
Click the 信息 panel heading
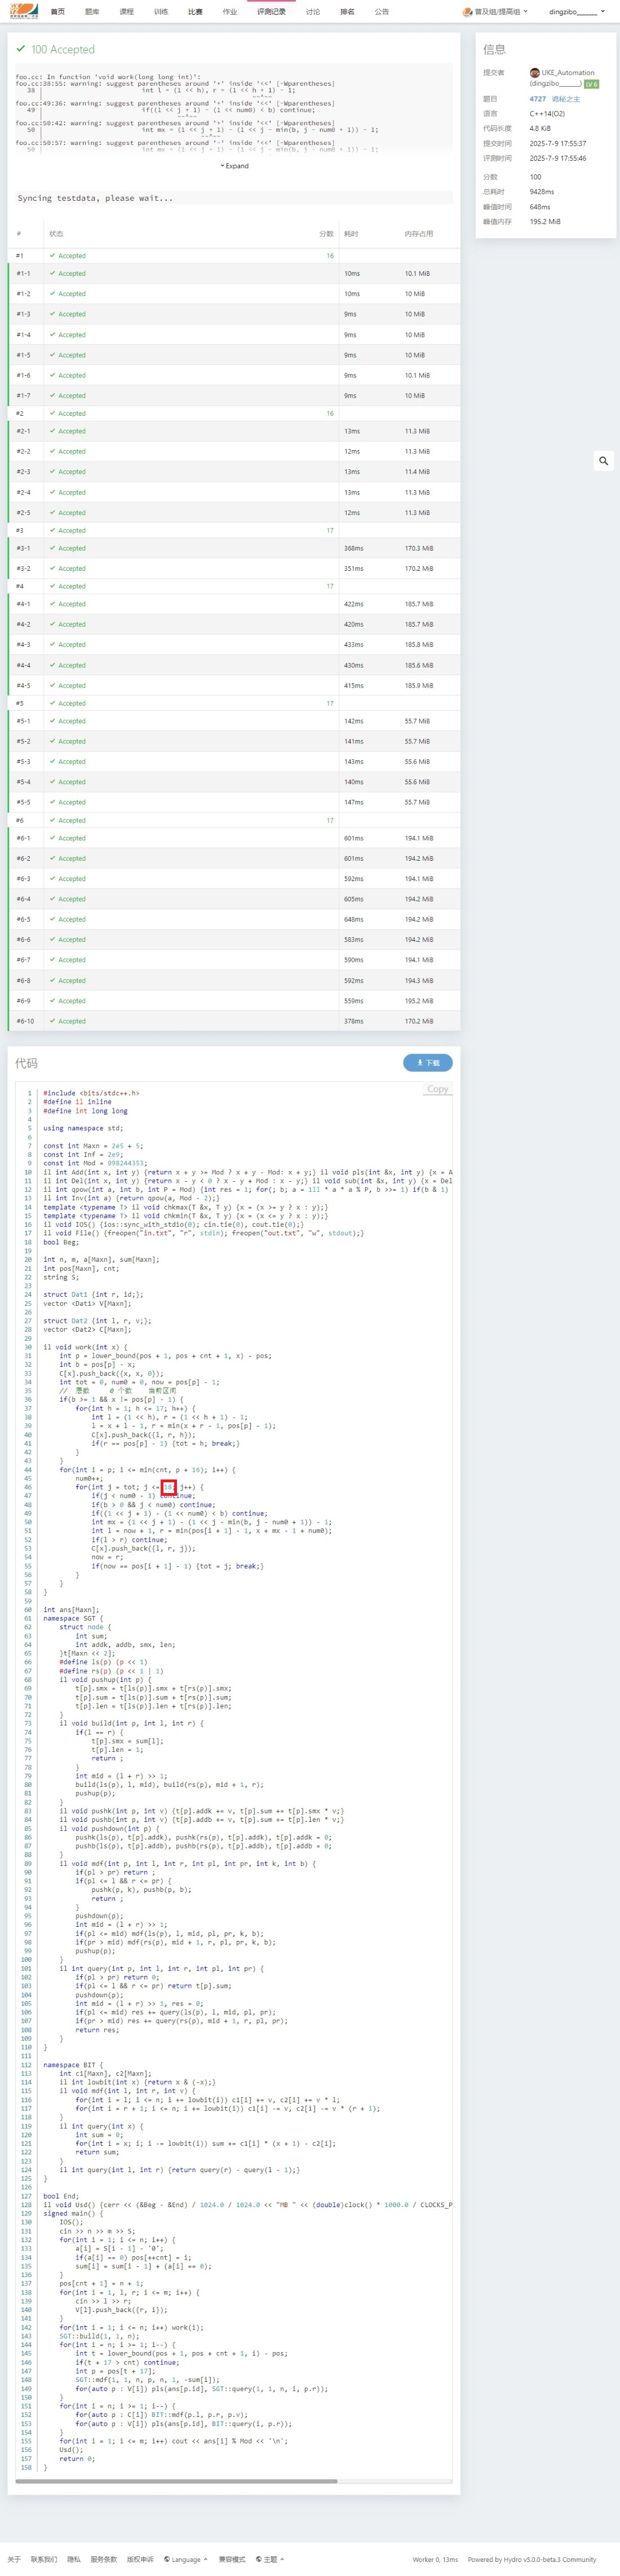(x=494, y=49)
